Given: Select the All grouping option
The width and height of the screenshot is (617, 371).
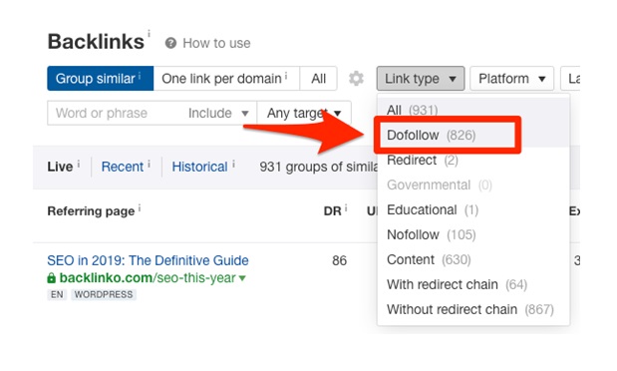Looking at the screenshot, I should (x=318, y=79).
